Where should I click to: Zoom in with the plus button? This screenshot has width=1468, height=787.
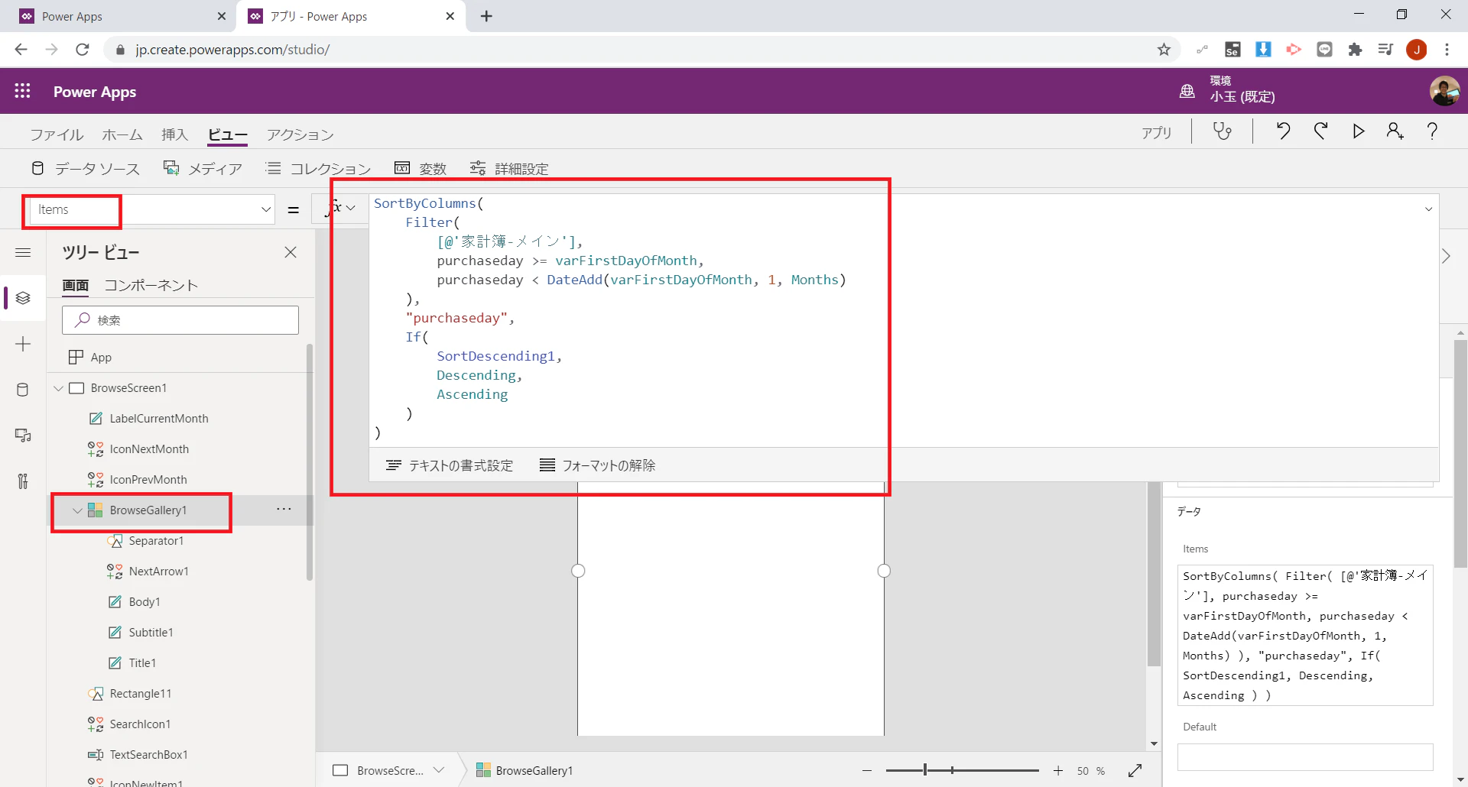(1058, 771)
